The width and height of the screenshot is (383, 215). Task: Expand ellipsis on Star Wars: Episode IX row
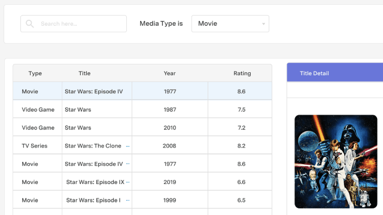tap(127, 182)
